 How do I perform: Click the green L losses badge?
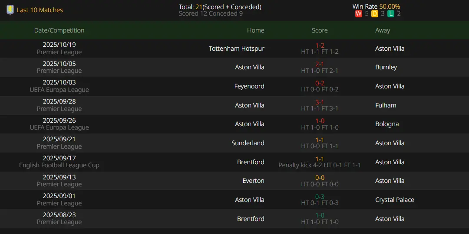point(391,14)
